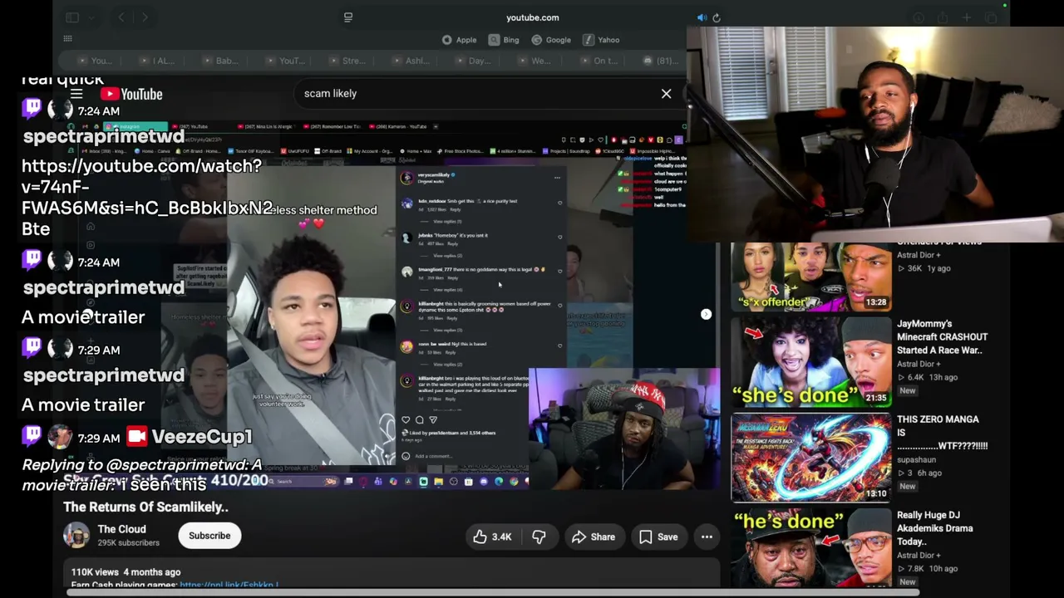
Task: Visit Astral Dior channel under the Akademiks video
Action: 919,555
